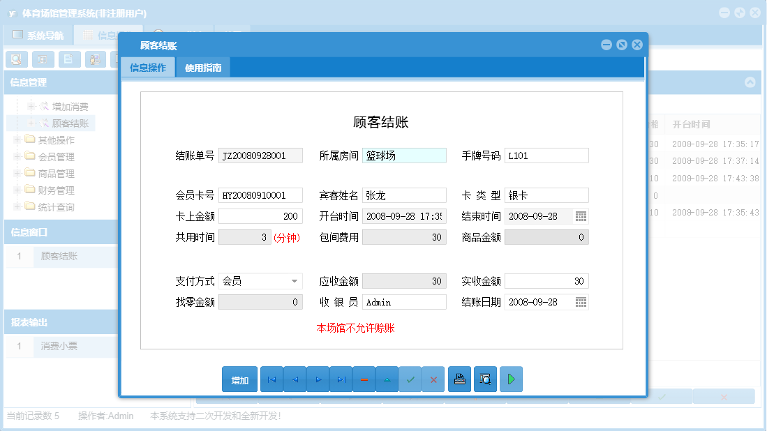The width and height of the screenshot is (767, 431).
Task: Open the magnifier search icon in sidebar toolbar
Action: pos(15,59)
